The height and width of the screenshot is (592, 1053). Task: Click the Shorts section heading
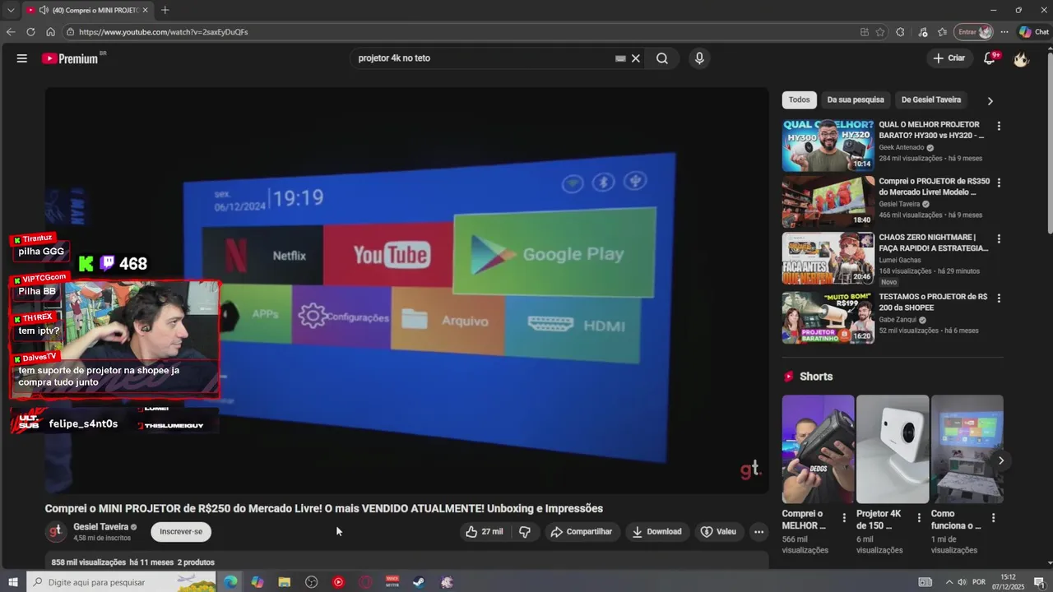point(816,377)
